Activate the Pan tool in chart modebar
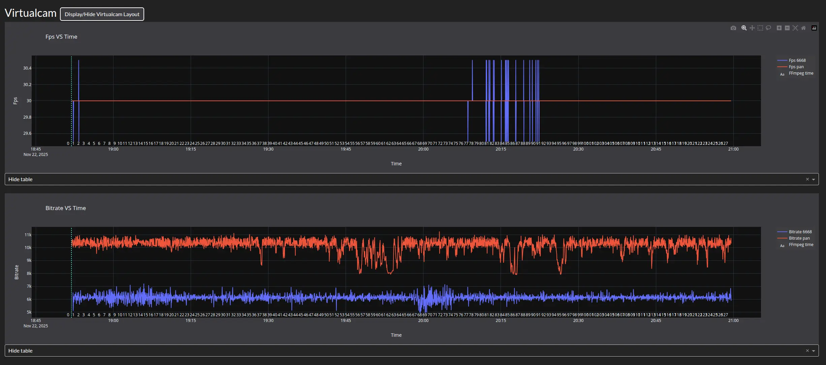Image resolution: width=826 pixels, height=365 pixels. tap(752, 28)
